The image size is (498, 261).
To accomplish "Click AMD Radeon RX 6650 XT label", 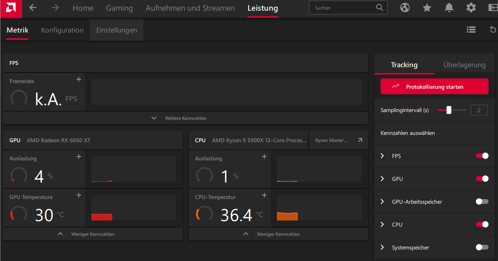I will [59, 140].
